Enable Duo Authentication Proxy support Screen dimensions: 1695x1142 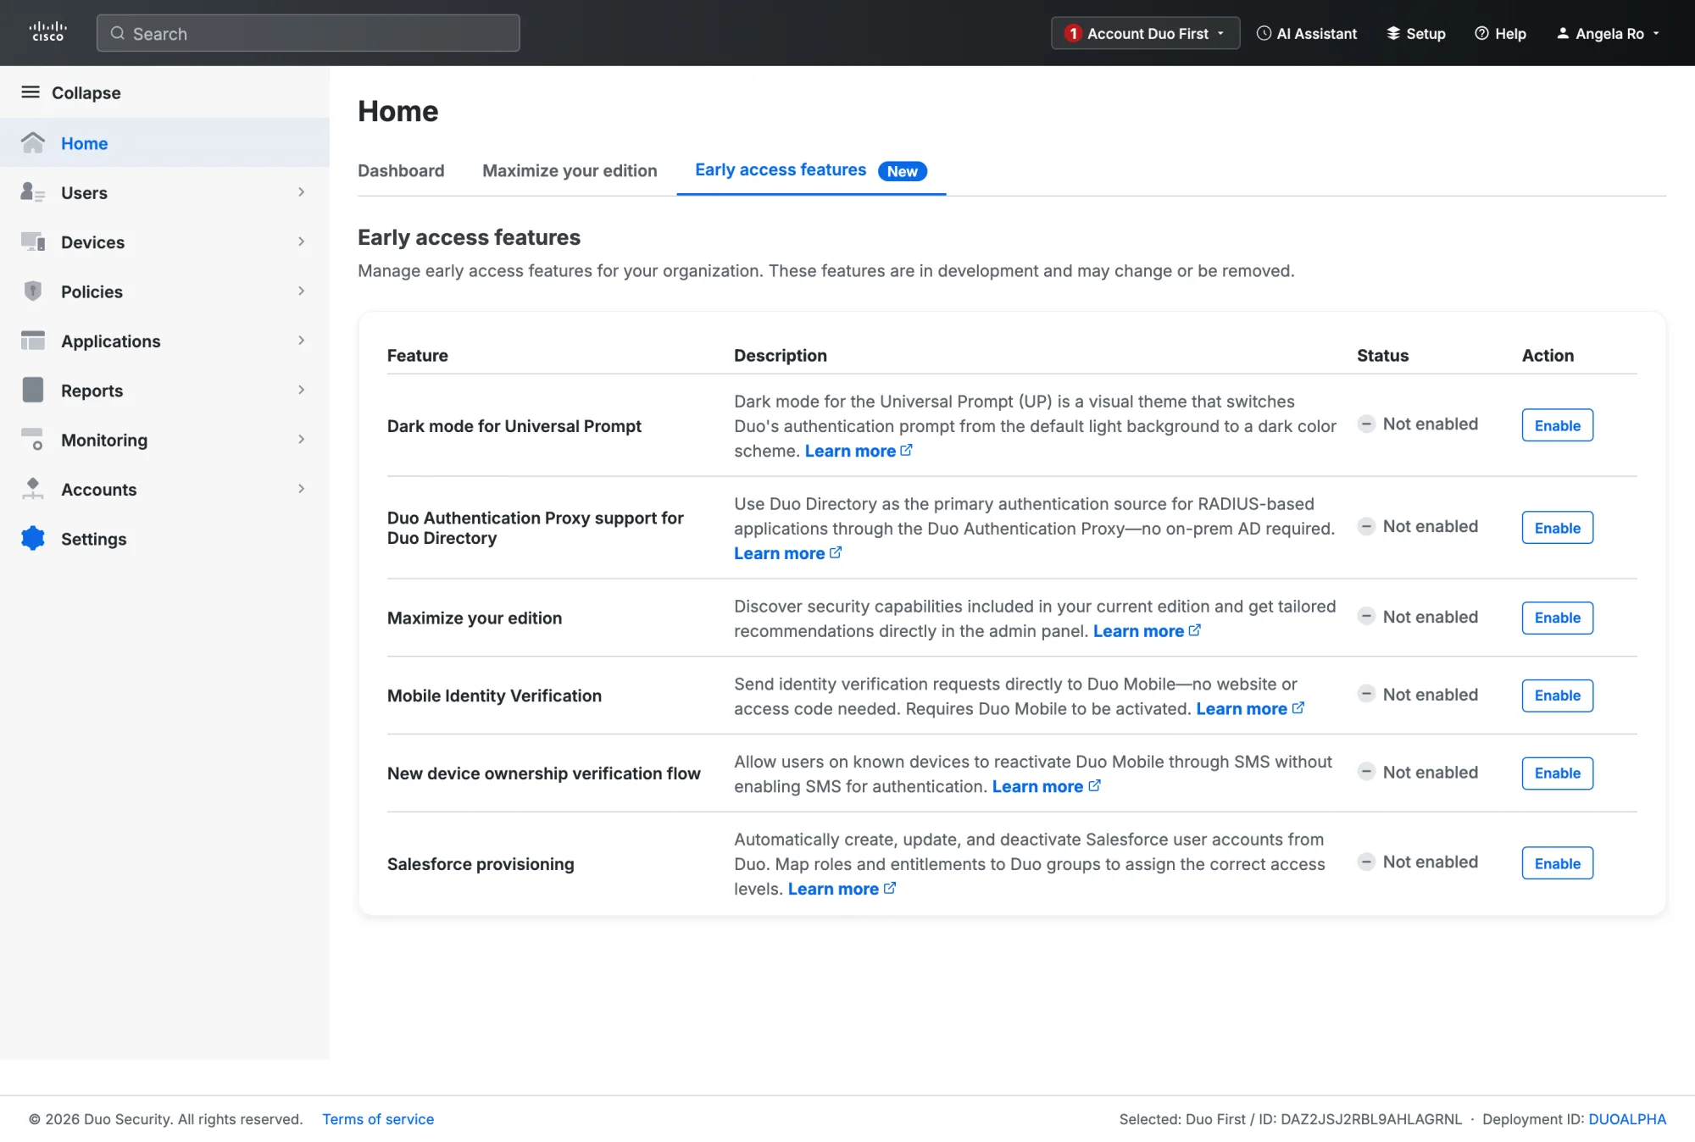pyautogui.click(x=1557, y=527)
